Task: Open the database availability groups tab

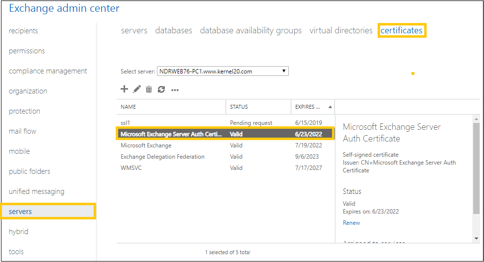Action: pyautogui.click(x=251, y=30)
